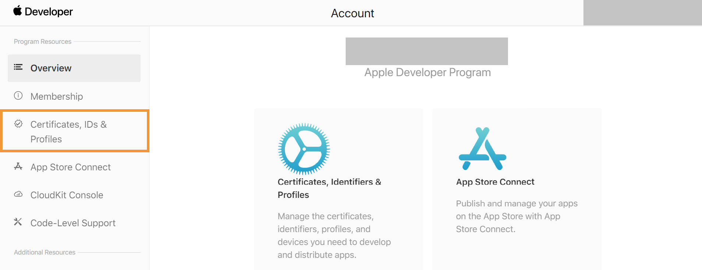Click the App Store Connect card logo
Image resolution: width=702 pixels, height=270 pixels.
click(483, 149)
